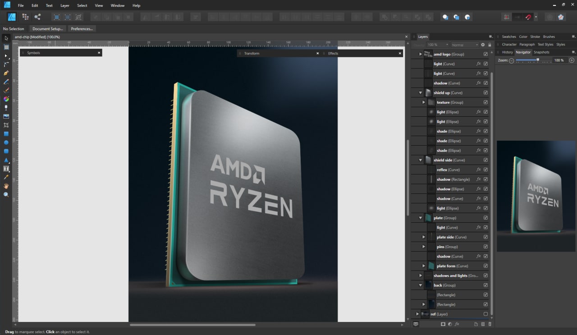Expand the texture group
The height and width of the screenshot is (335, 577).
tap(424, 102)
